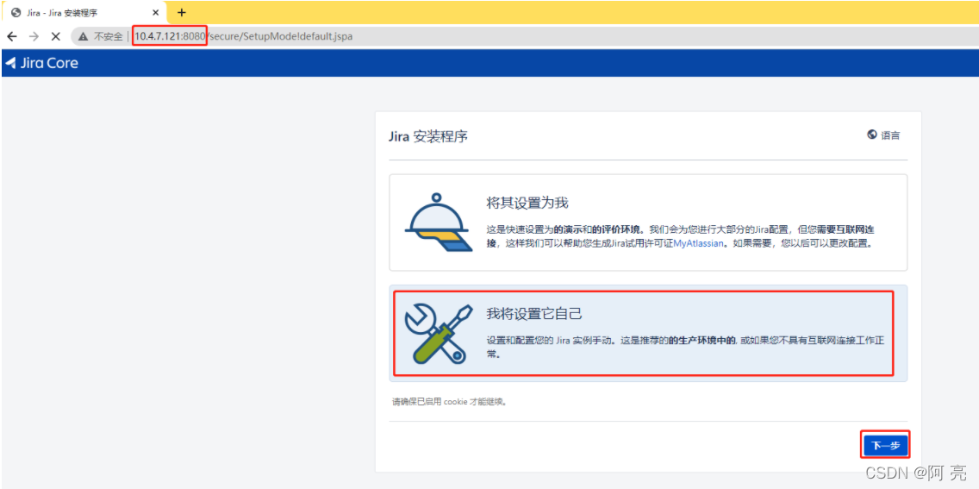The image size is (979, 489).
Task: Choose the 我将设置它自己 setup option
Action: pyautogui.click(x=648, y=333)
